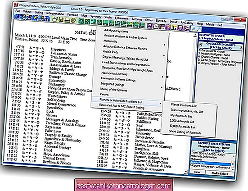This screenshot has width=248, height=191.
Task: Click the first magnifier zoom icon
Action: pos(193,29)
